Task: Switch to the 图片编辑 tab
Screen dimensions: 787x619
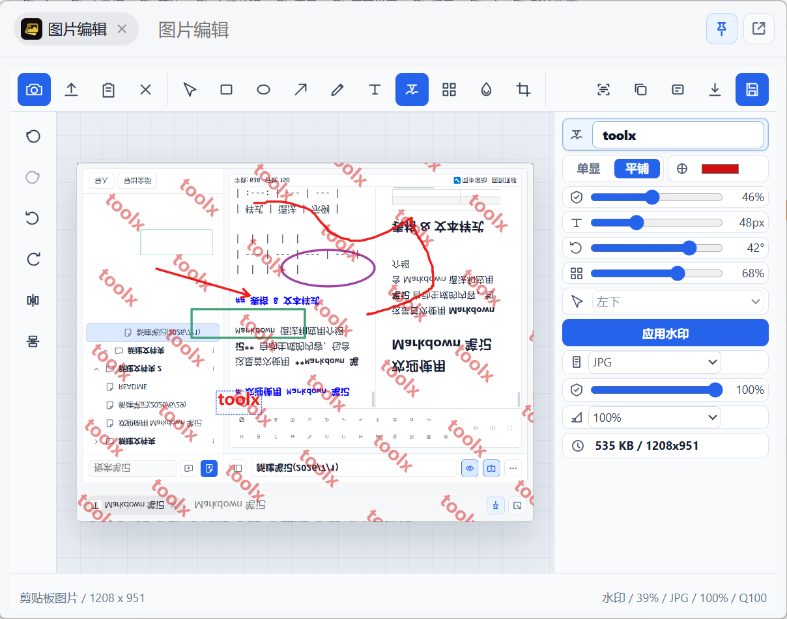Action: 77,29
